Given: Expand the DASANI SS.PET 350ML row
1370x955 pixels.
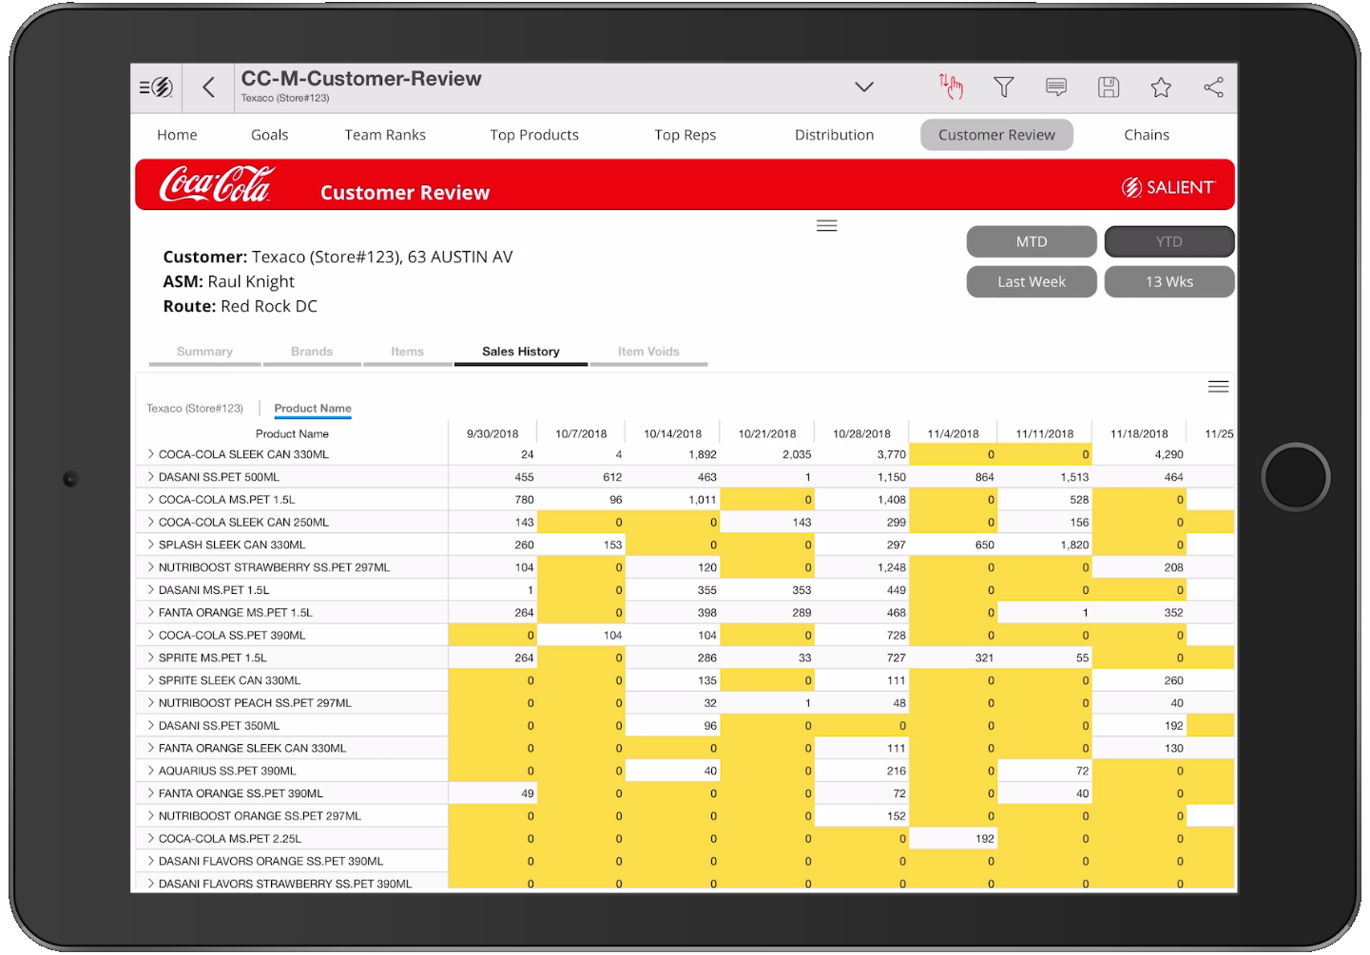Looking at the screenshot, I should click(150, 725).
